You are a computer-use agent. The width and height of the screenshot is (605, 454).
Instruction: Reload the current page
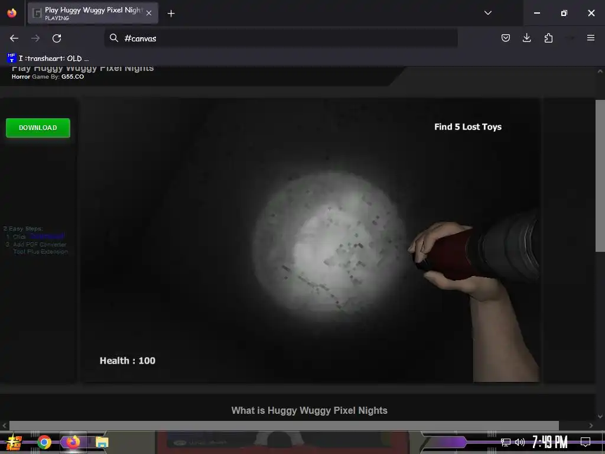[57, 38]
